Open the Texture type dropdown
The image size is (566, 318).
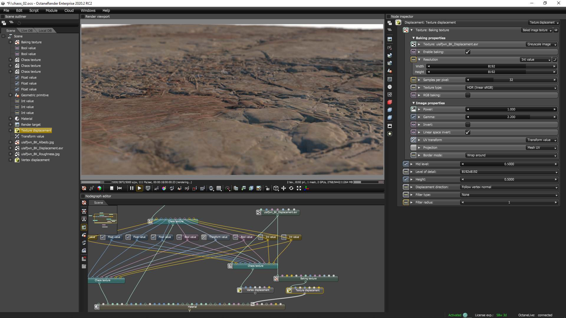(x=511, y=87)
